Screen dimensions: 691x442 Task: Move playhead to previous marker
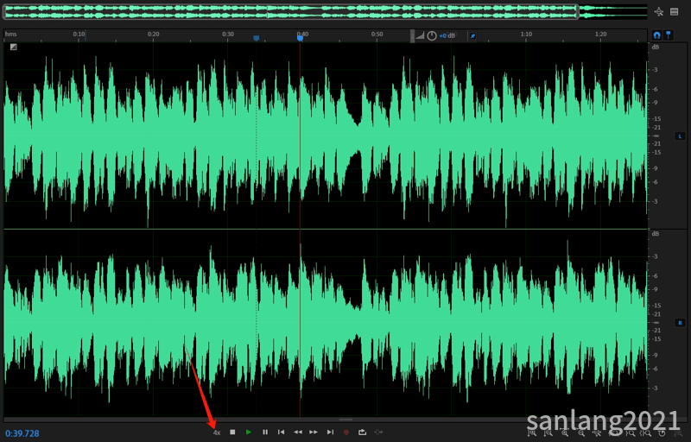(282, 432)
